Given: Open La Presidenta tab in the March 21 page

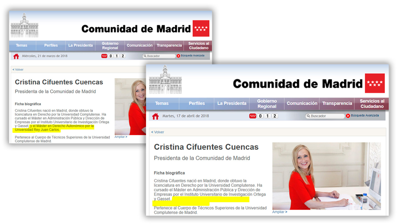Looking at the screenshot, I should point(81,45).
